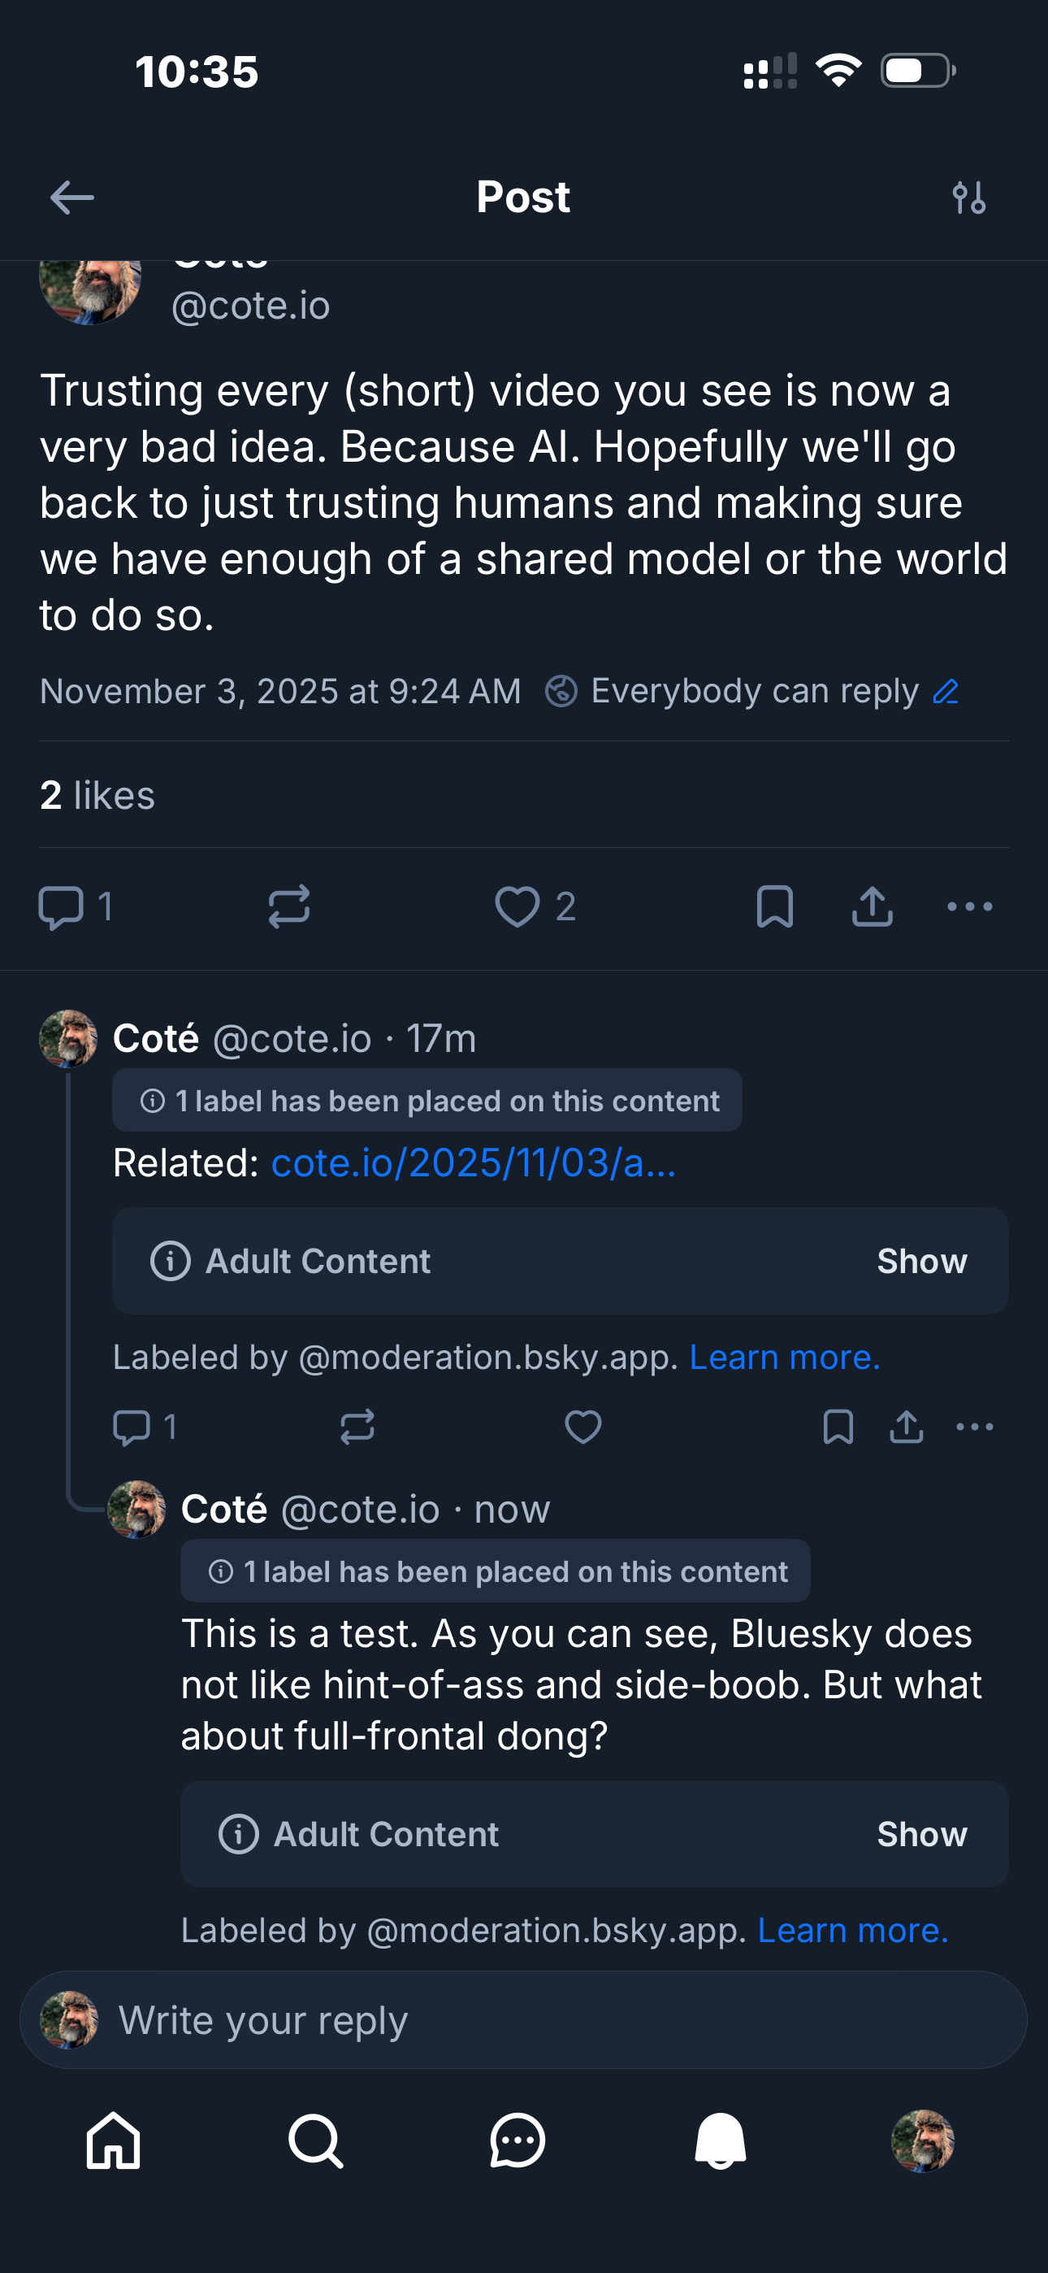1048x2273 pixels.
Task: Open the cote.io/2025/11/03 link
Action: tap(474, 1163)
